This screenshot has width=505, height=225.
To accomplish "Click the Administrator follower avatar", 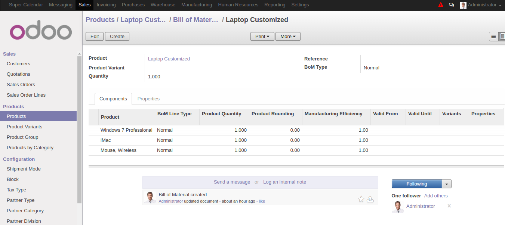I will pyautogui.click(x=398, y=207).
